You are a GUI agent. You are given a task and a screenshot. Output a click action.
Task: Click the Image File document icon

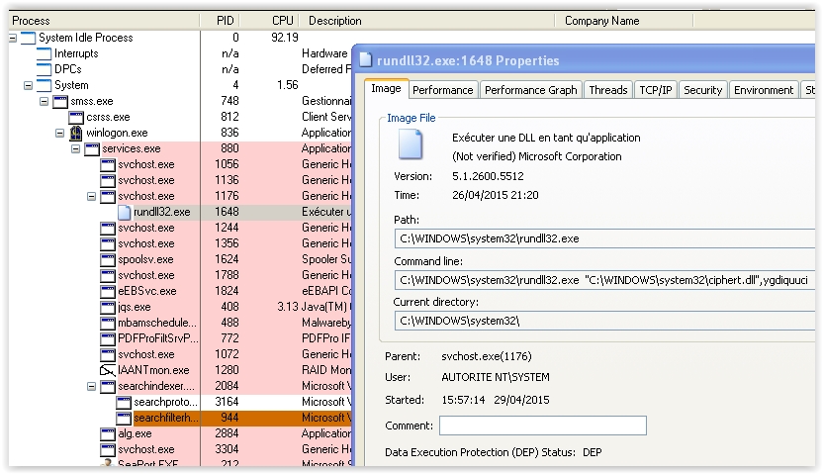pos(411,143)
